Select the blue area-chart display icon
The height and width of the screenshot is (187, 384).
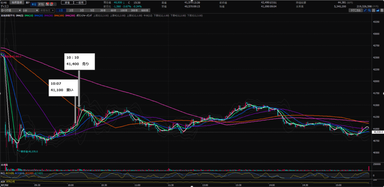(x=378, y=11)
